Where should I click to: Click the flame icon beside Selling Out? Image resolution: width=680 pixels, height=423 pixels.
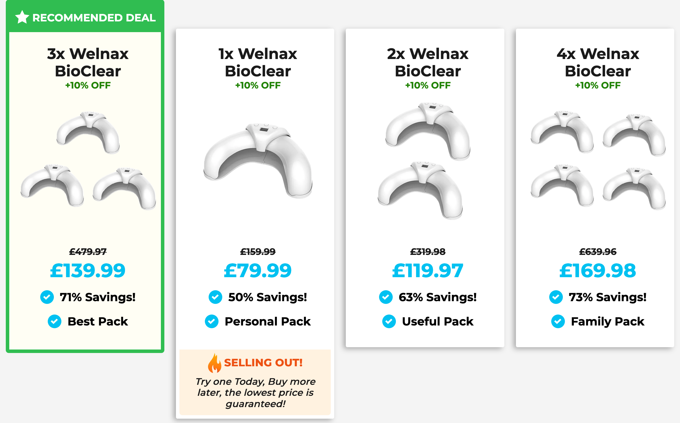[x=214, y=363]
